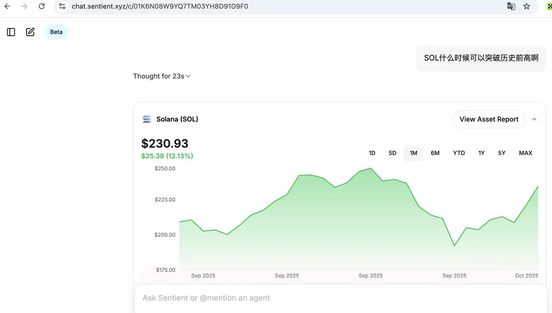Go forward with the browser forward arrow
Screen dimensions: 552x313
point(24,6)
